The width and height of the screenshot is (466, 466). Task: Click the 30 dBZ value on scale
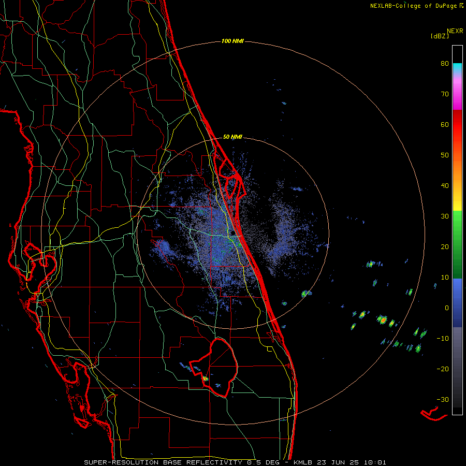[445, 216]
